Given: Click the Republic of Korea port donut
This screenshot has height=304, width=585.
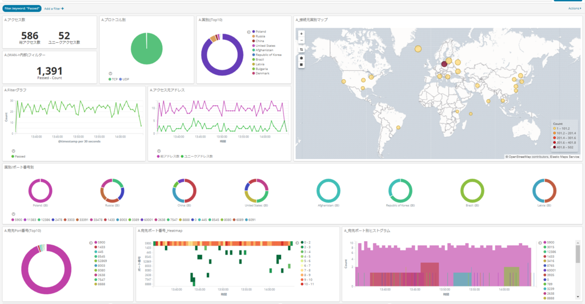Looking at the screenshot, I should pos(400,190).
